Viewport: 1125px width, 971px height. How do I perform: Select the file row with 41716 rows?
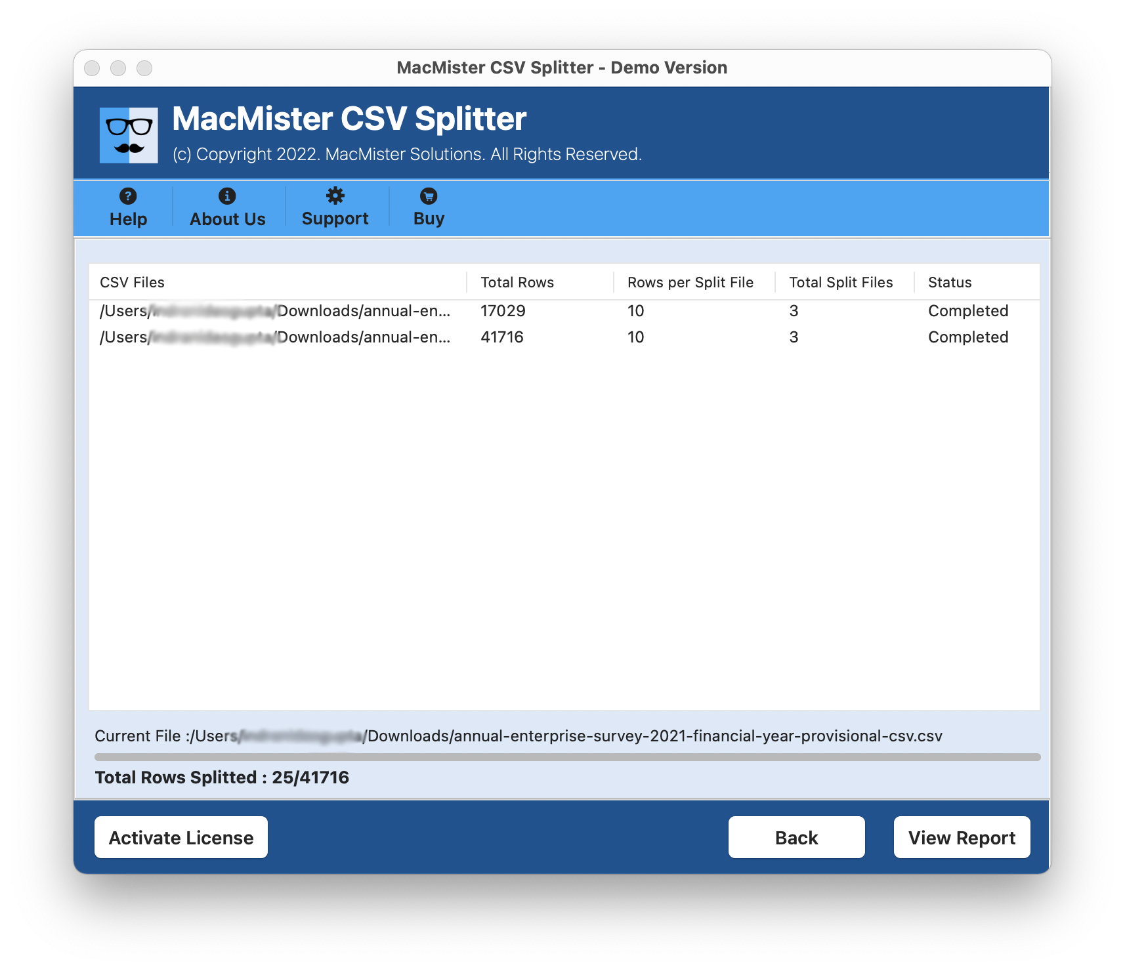[502, 337]
